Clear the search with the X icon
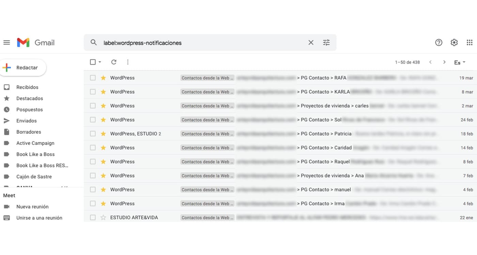Screen dimensions: 477x255 [311, 42]
